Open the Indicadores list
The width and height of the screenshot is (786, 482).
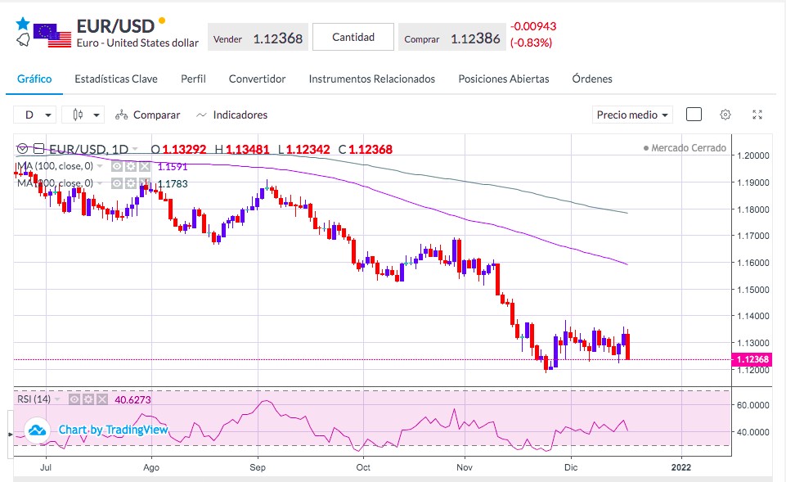coord(231,115)
